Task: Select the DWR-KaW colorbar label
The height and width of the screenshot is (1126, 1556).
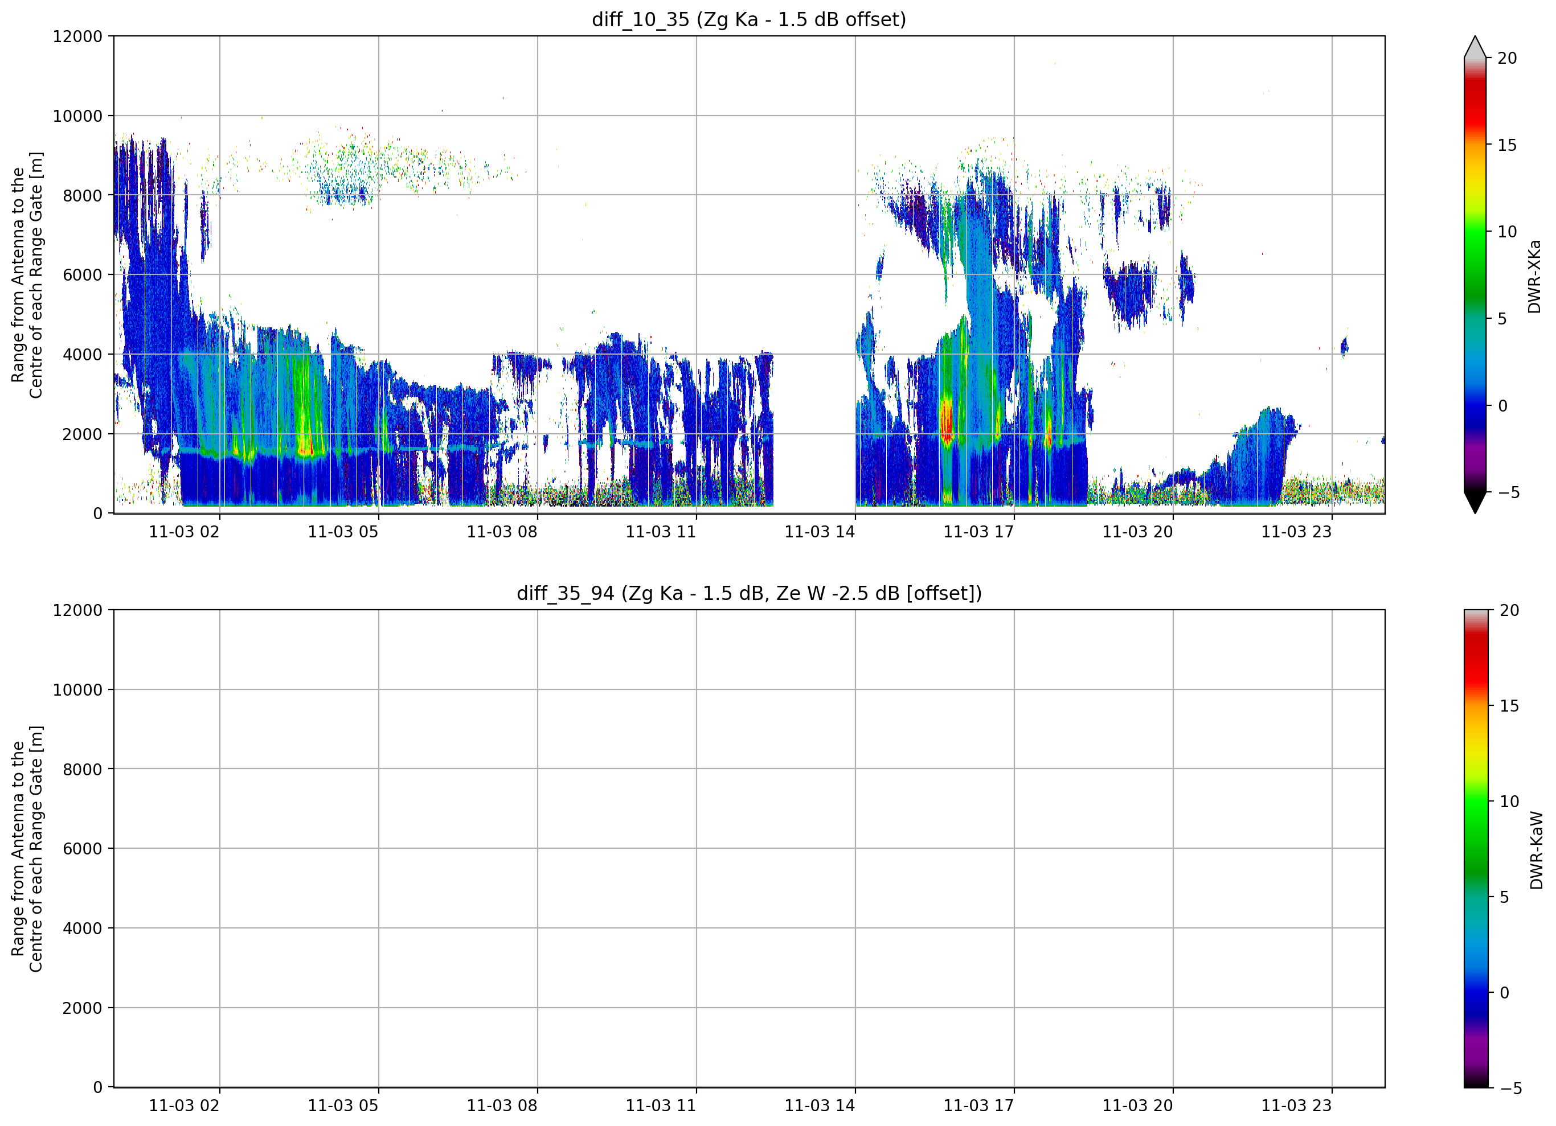Action: pyautogui.click(x=1535, y=850)
